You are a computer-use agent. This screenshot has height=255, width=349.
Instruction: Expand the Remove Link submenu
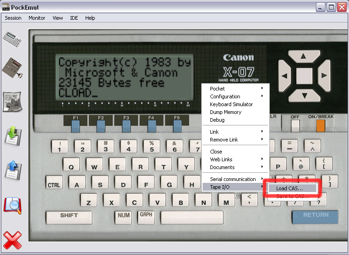point(235,140)
